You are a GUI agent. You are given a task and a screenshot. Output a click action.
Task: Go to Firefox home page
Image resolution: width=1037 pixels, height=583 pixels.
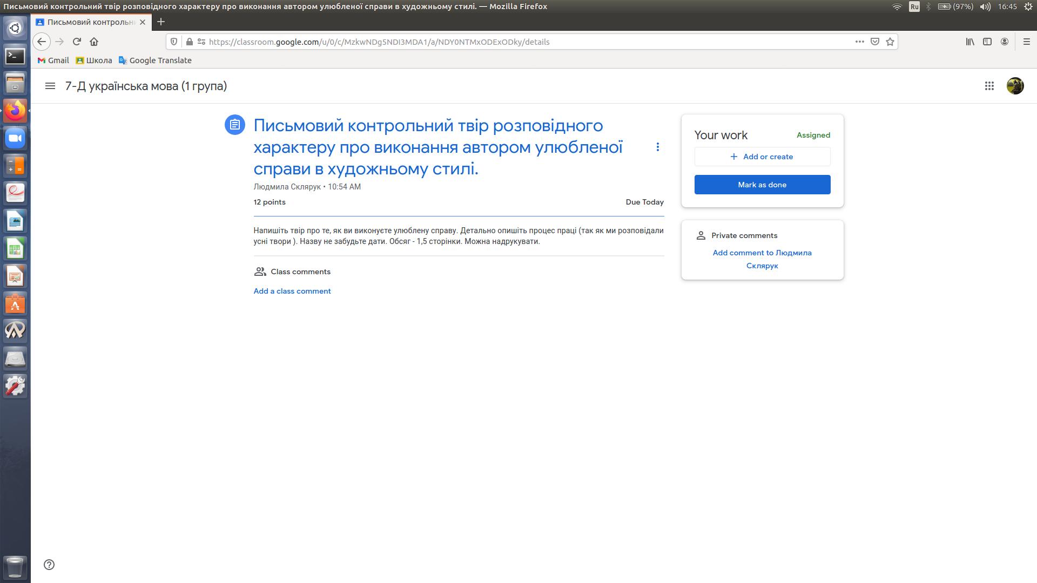click(x=94, y=42)
